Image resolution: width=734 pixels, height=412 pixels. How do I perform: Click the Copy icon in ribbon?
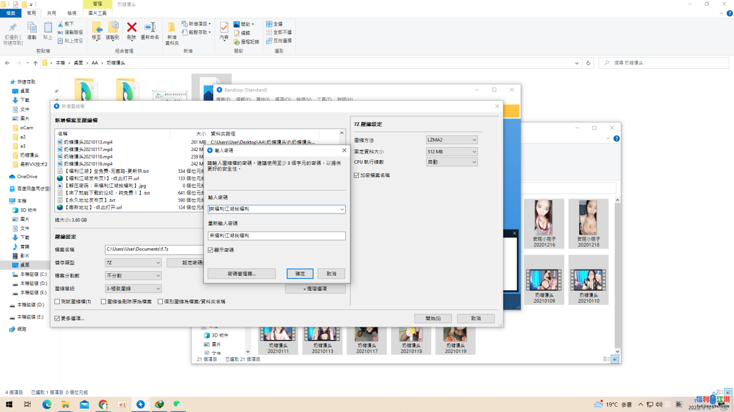click(32, 29)
